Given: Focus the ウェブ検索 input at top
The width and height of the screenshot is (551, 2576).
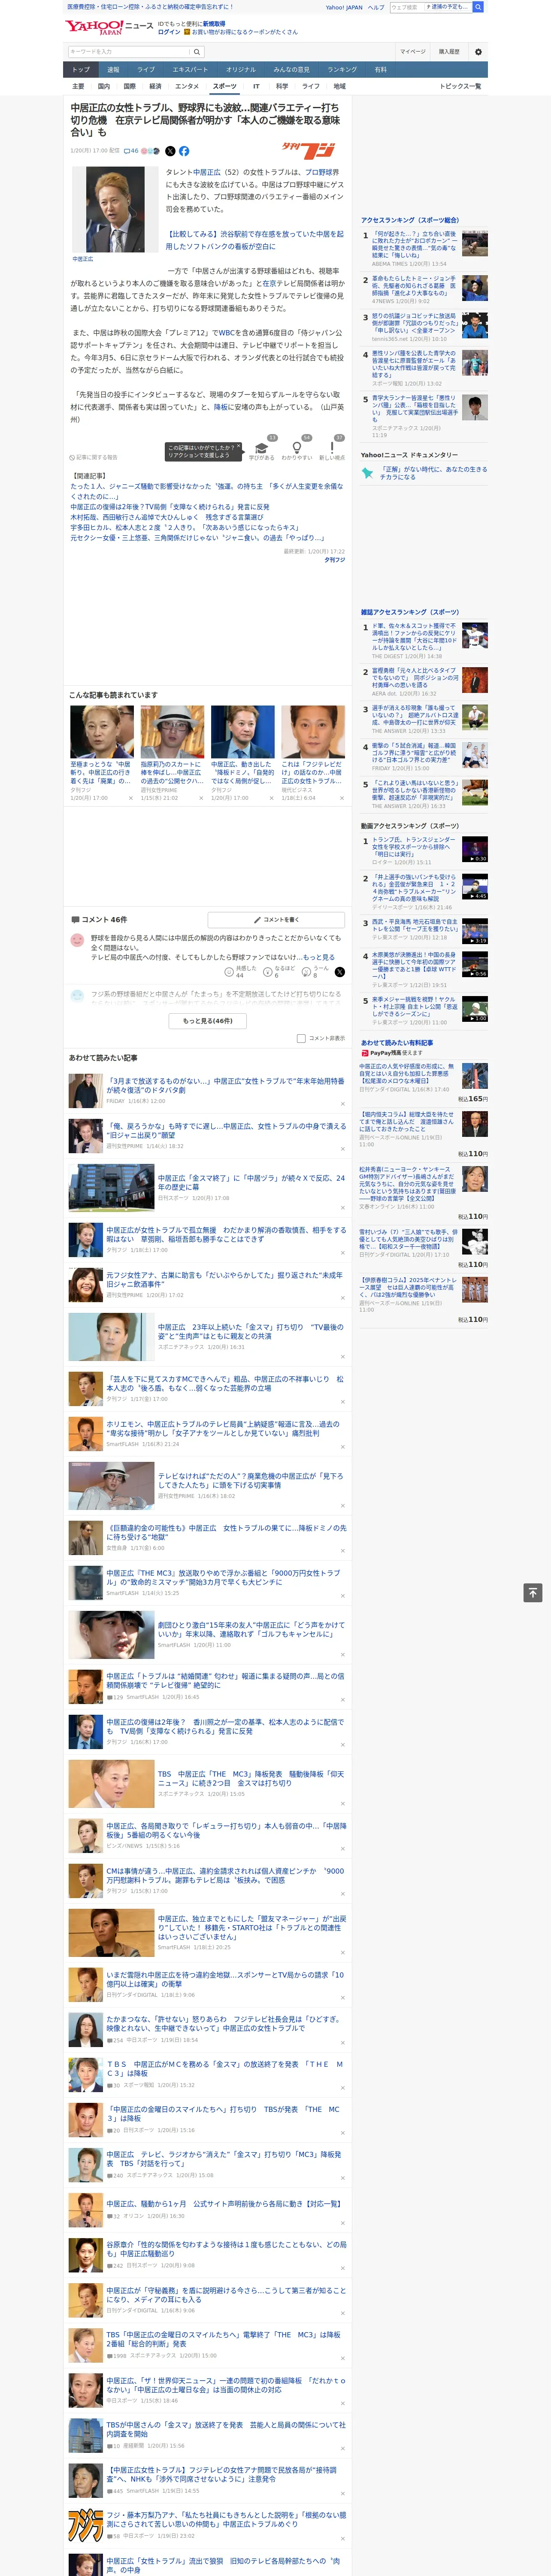Looking at the screenshot, I should [x=406, y=7].
